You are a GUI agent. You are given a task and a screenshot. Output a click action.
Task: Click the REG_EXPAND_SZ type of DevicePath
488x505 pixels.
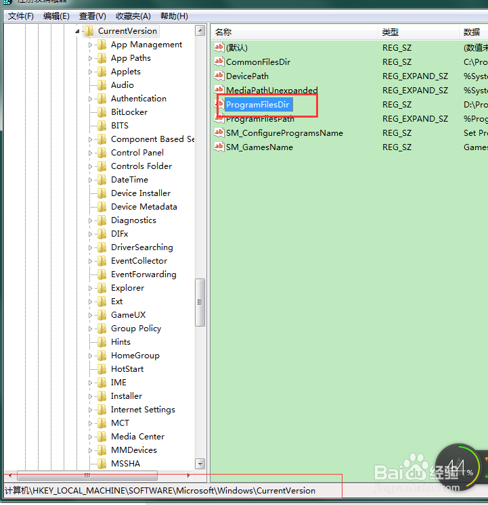415,76
